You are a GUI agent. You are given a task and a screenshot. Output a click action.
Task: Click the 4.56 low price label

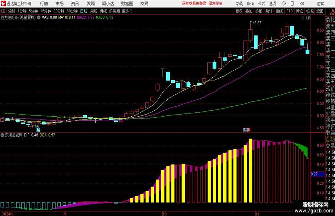pos(35,127)
